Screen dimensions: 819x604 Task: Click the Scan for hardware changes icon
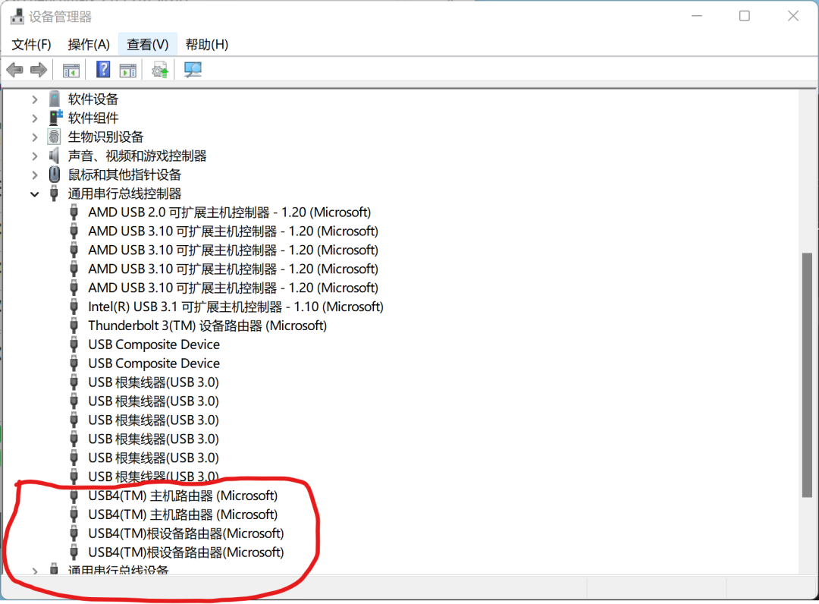(x=193, y=70)
